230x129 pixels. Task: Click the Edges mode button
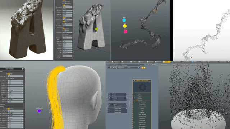(142, 62)
